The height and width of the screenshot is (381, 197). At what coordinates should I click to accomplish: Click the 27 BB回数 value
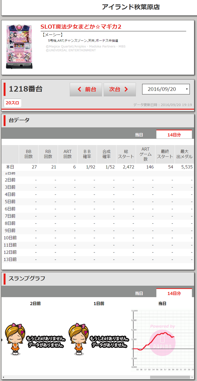click(34, 167)
